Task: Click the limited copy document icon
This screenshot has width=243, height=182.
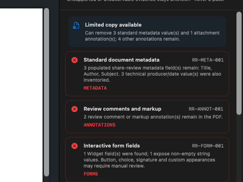Action: tap(76, 26)
